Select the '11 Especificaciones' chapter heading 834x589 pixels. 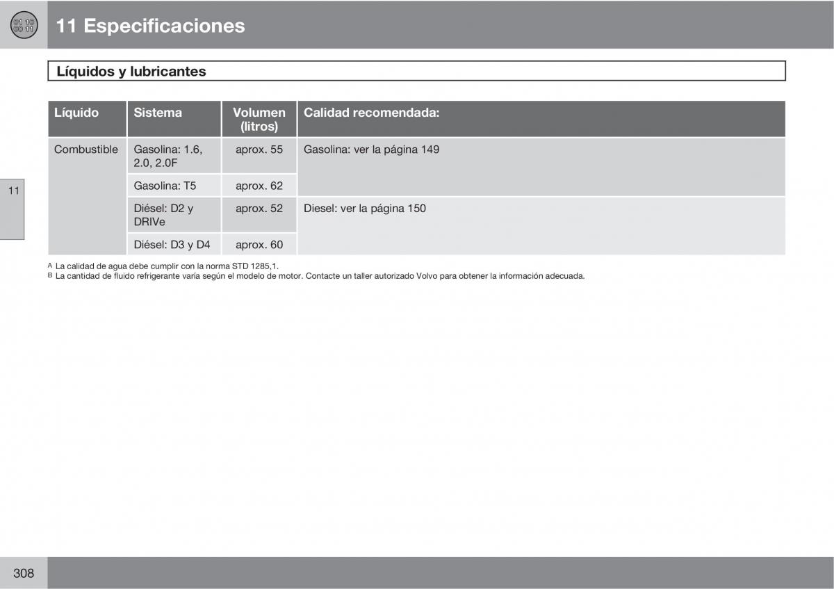(150, 26)
